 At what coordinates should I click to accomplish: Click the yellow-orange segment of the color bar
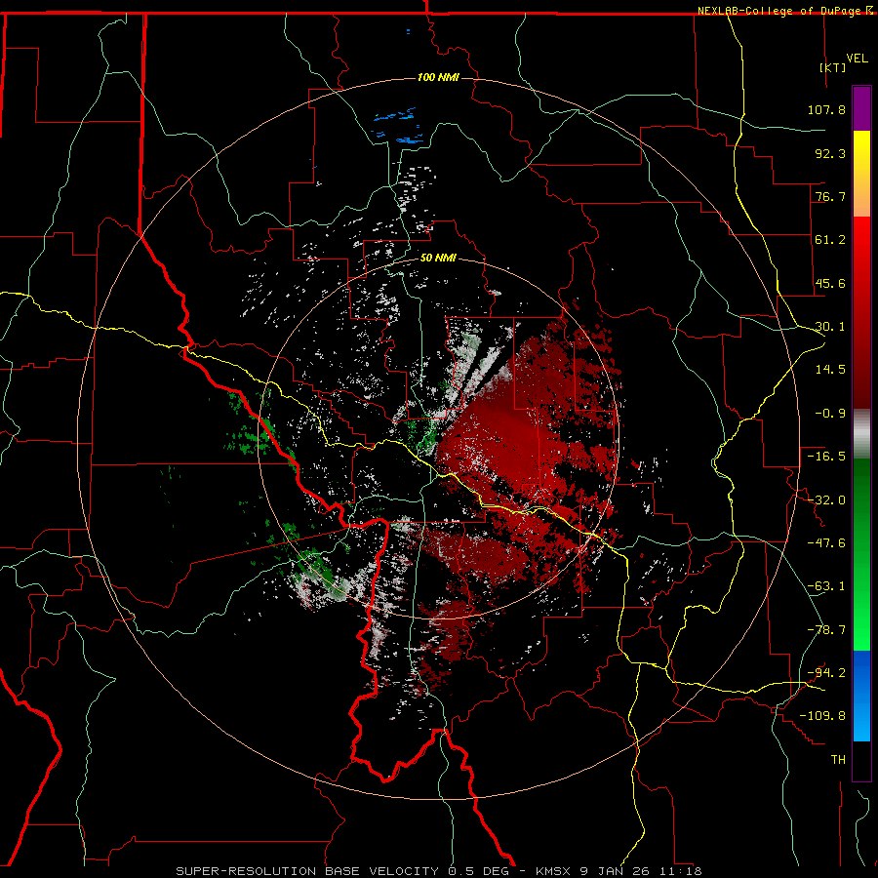click(861, 174)
